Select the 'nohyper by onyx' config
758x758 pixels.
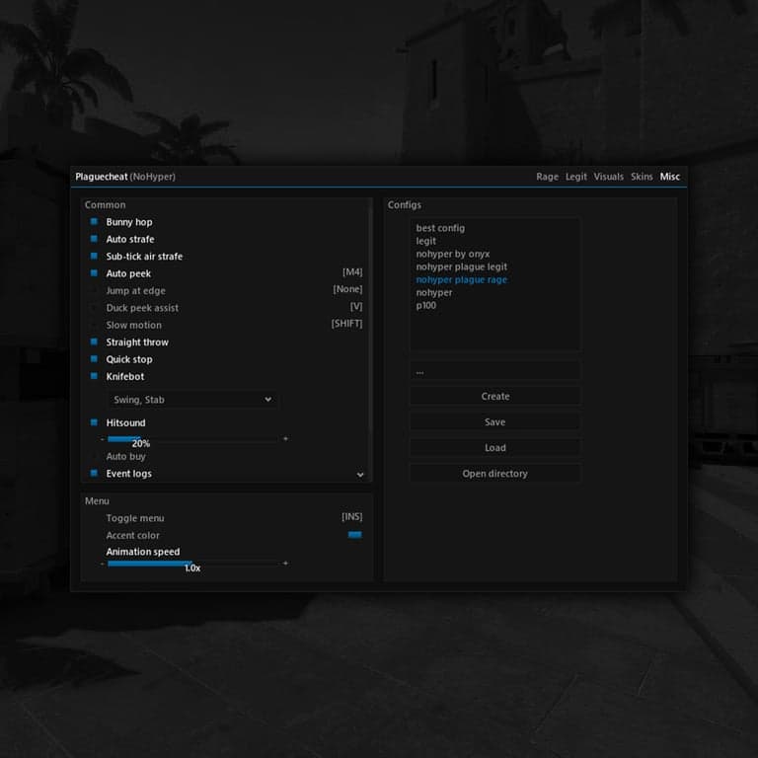[452, 254]
